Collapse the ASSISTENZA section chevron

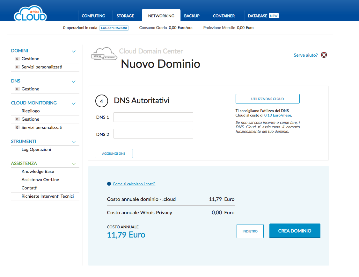[74, 163]
